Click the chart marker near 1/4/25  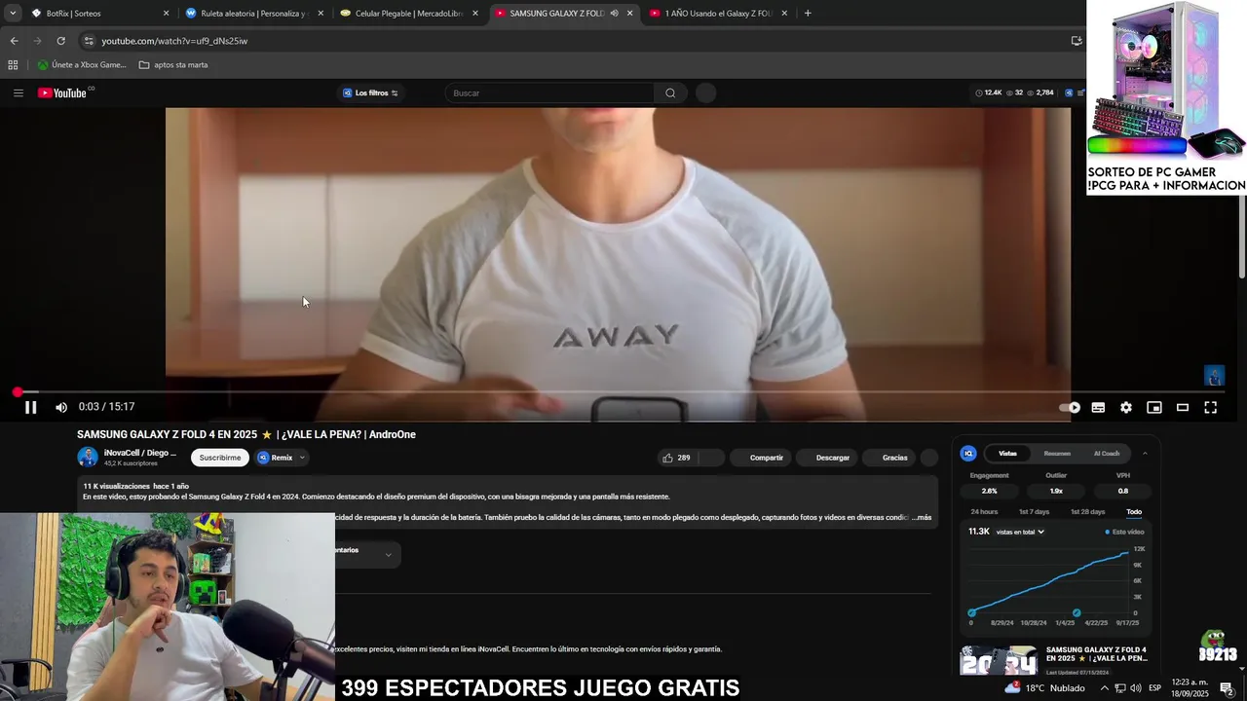(x=1077, y=613)
